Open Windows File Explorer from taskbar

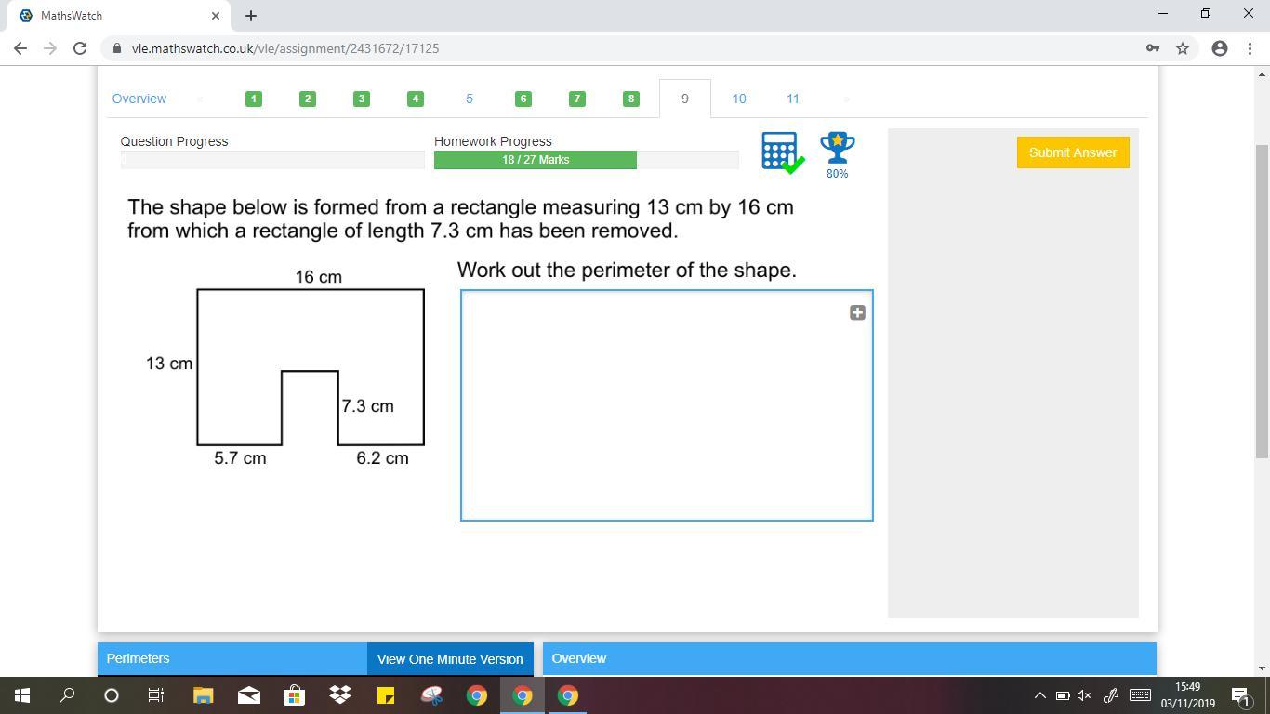[x=204, y=695]
